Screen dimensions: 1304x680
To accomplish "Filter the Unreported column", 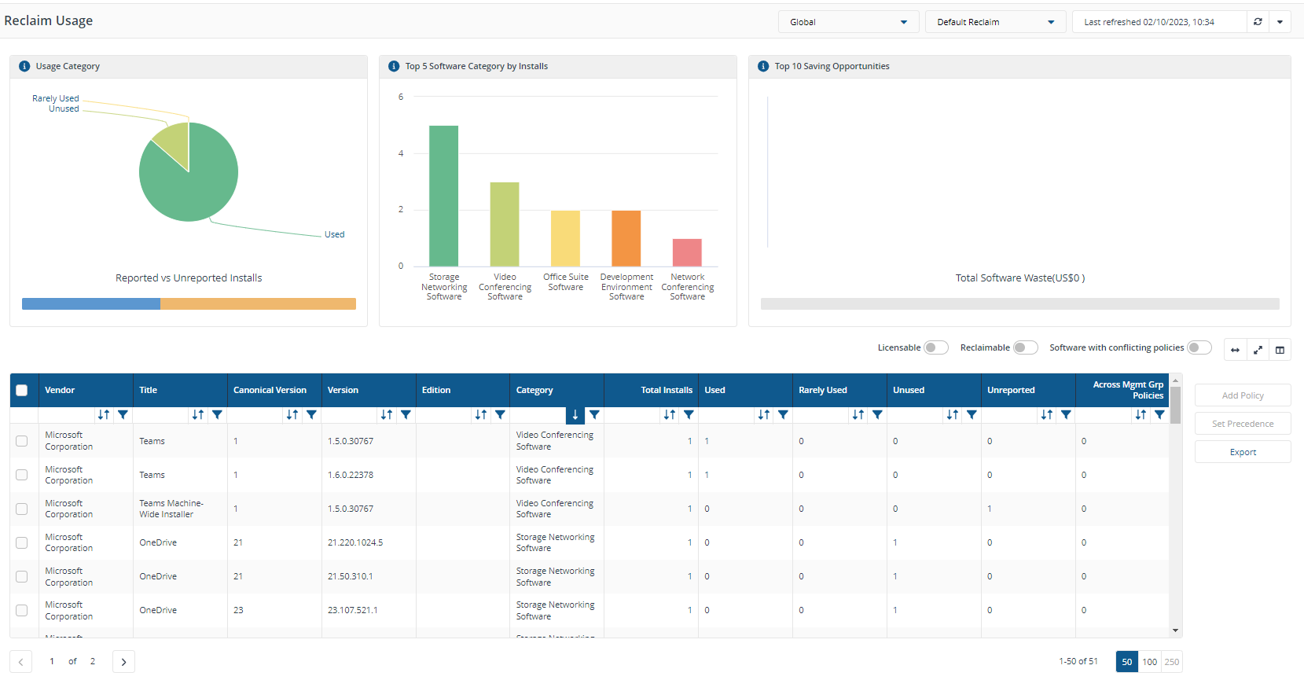I will coord(1066,414).
